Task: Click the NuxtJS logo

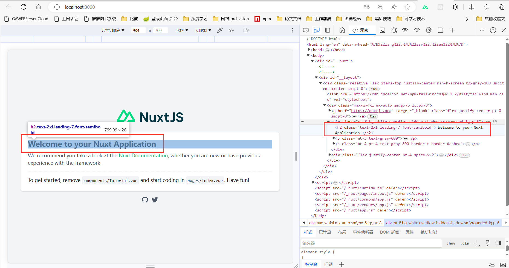Action: coord(150,117)
